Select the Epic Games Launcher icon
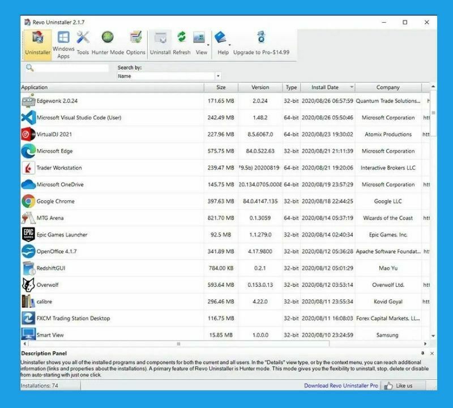453x408 pixels. [x=28, y=234]
